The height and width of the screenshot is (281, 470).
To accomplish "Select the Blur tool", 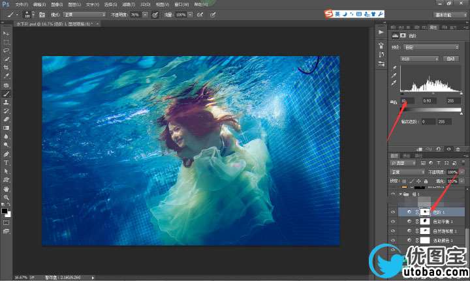I will click(x=6, y=136).
